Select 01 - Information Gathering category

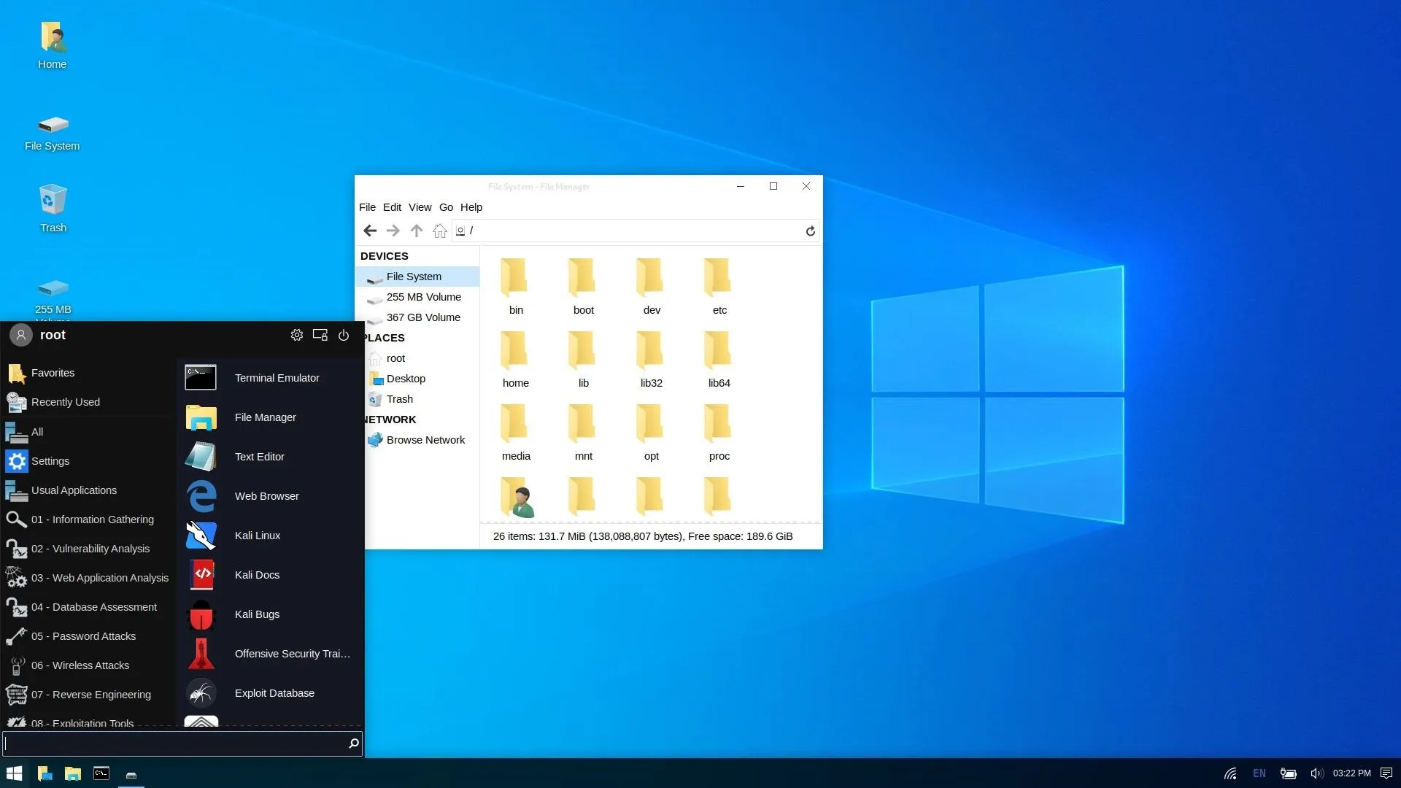point(88,519)
